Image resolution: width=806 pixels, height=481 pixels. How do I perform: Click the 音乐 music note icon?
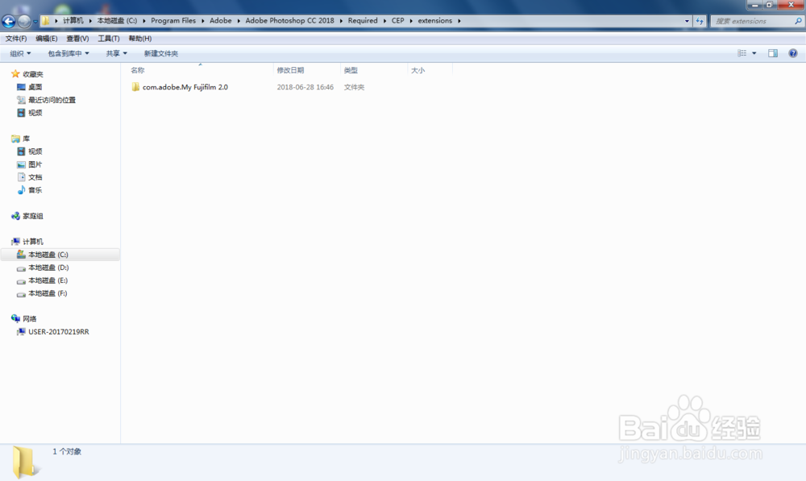point(21,189)
